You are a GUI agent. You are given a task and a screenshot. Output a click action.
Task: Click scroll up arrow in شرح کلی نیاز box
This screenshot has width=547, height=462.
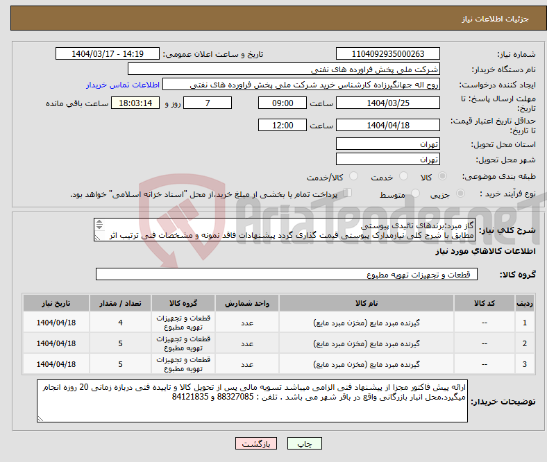point(99,222)
